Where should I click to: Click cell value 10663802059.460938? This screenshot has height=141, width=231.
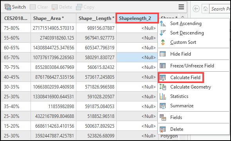pyautogui.click(x=53, y=87)
